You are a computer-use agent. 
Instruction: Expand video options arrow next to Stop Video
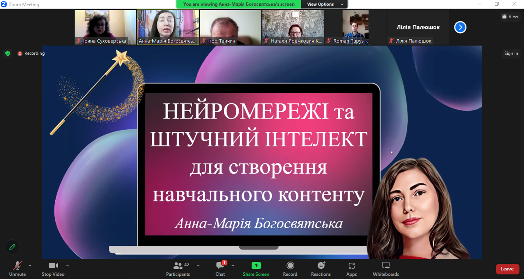[68, 265]
